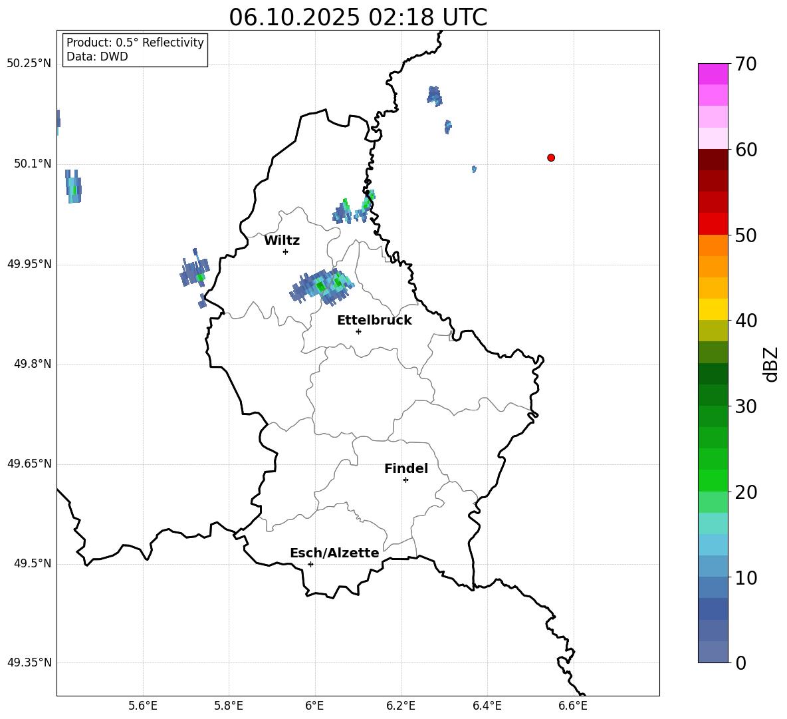Image resolution: width=787 pixels, height=719 pixels.
Task: Click the 30 dBZ colorbar tick label
Action: pyautogui.click(x=746, y=406)
